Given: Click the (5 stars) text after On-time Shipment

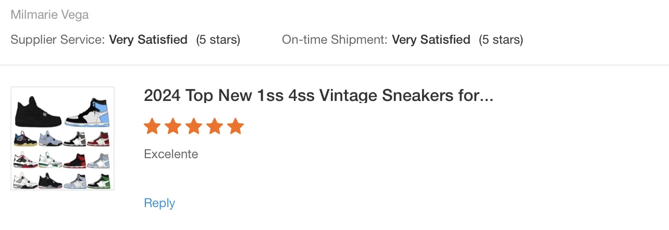Looking at the screenshot, I should click(501, 40).
